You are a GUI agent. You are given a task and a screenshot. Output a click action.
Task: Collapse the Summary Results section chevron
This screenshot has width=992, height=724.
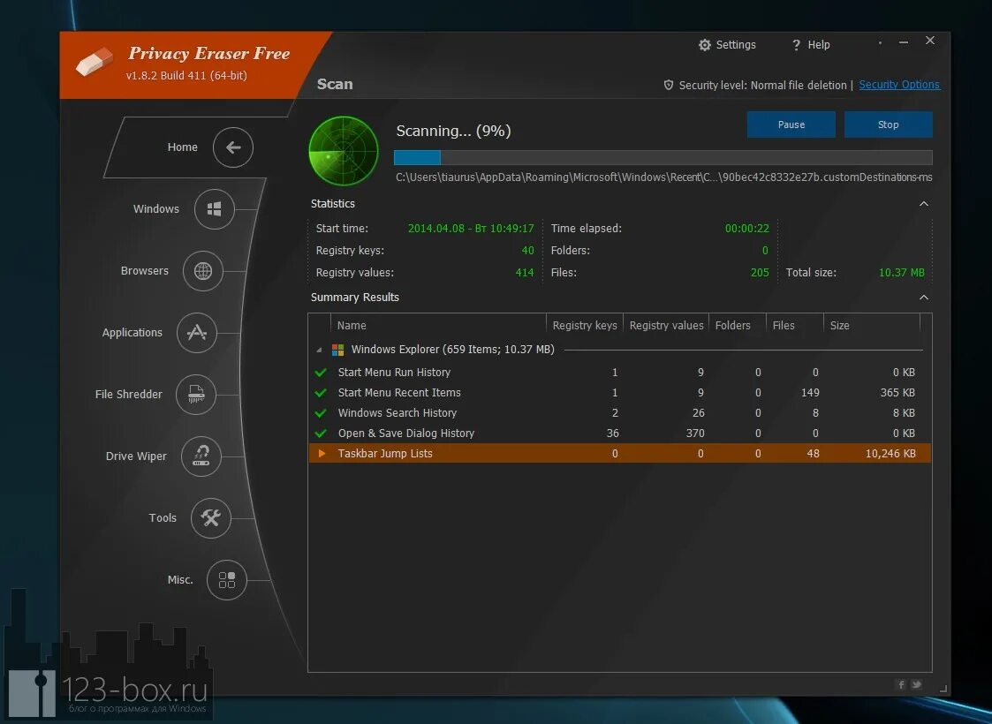click(924, 298)
